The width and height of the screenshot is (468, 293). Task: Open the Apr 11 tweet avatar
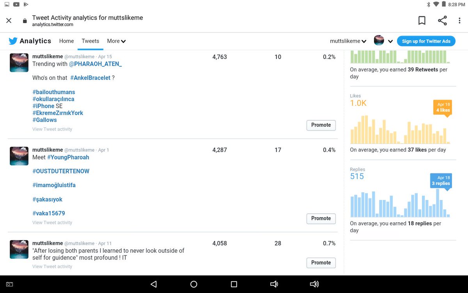pos(19,249)
